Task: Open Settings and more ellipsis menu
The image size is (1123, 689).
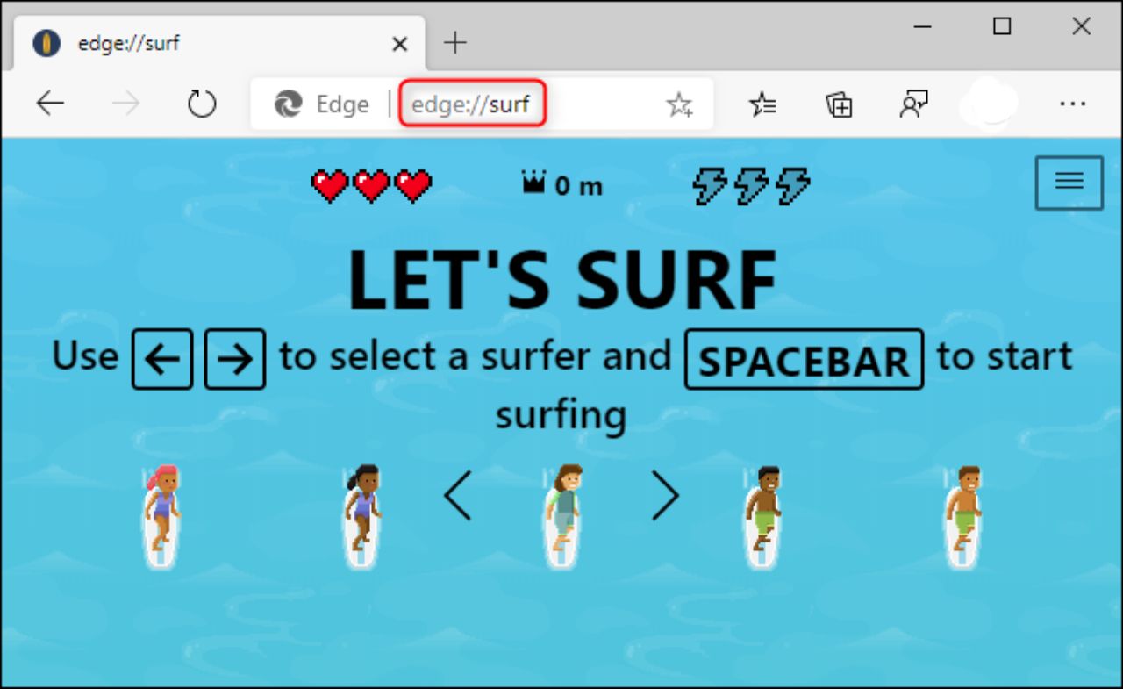Action: click(x=1073, y=104)
